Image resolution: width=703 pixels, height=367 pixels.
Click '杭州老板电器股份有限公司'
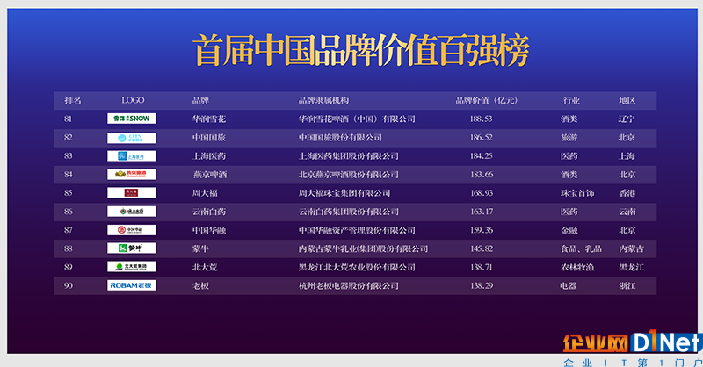click(349, 285)
